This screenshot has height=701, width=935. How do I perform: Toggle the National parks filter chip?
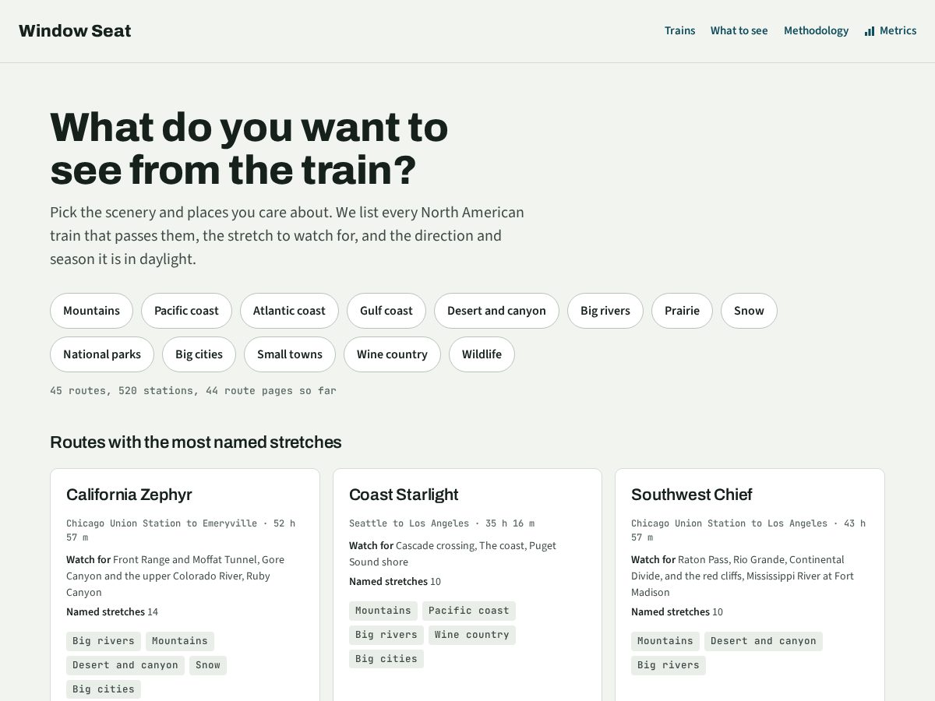[102, 354]
